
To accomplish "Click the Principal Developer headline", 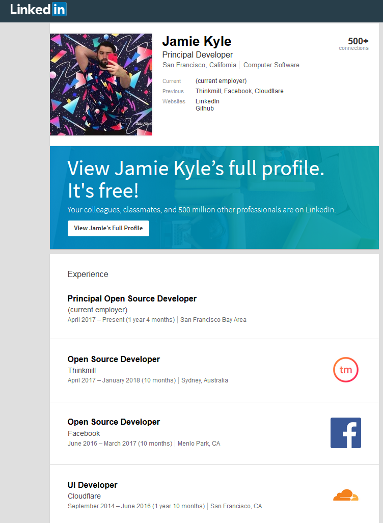I will tap(198, 54).
